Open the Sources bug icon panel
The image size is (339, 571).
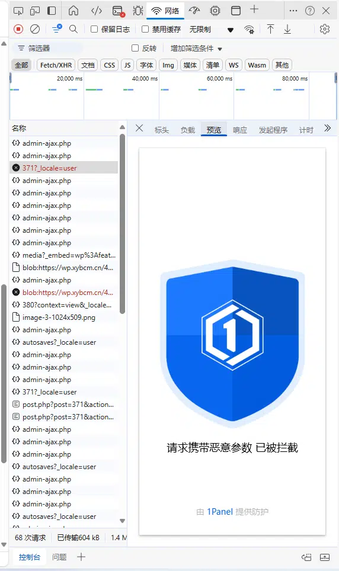[x=137, y=11]
